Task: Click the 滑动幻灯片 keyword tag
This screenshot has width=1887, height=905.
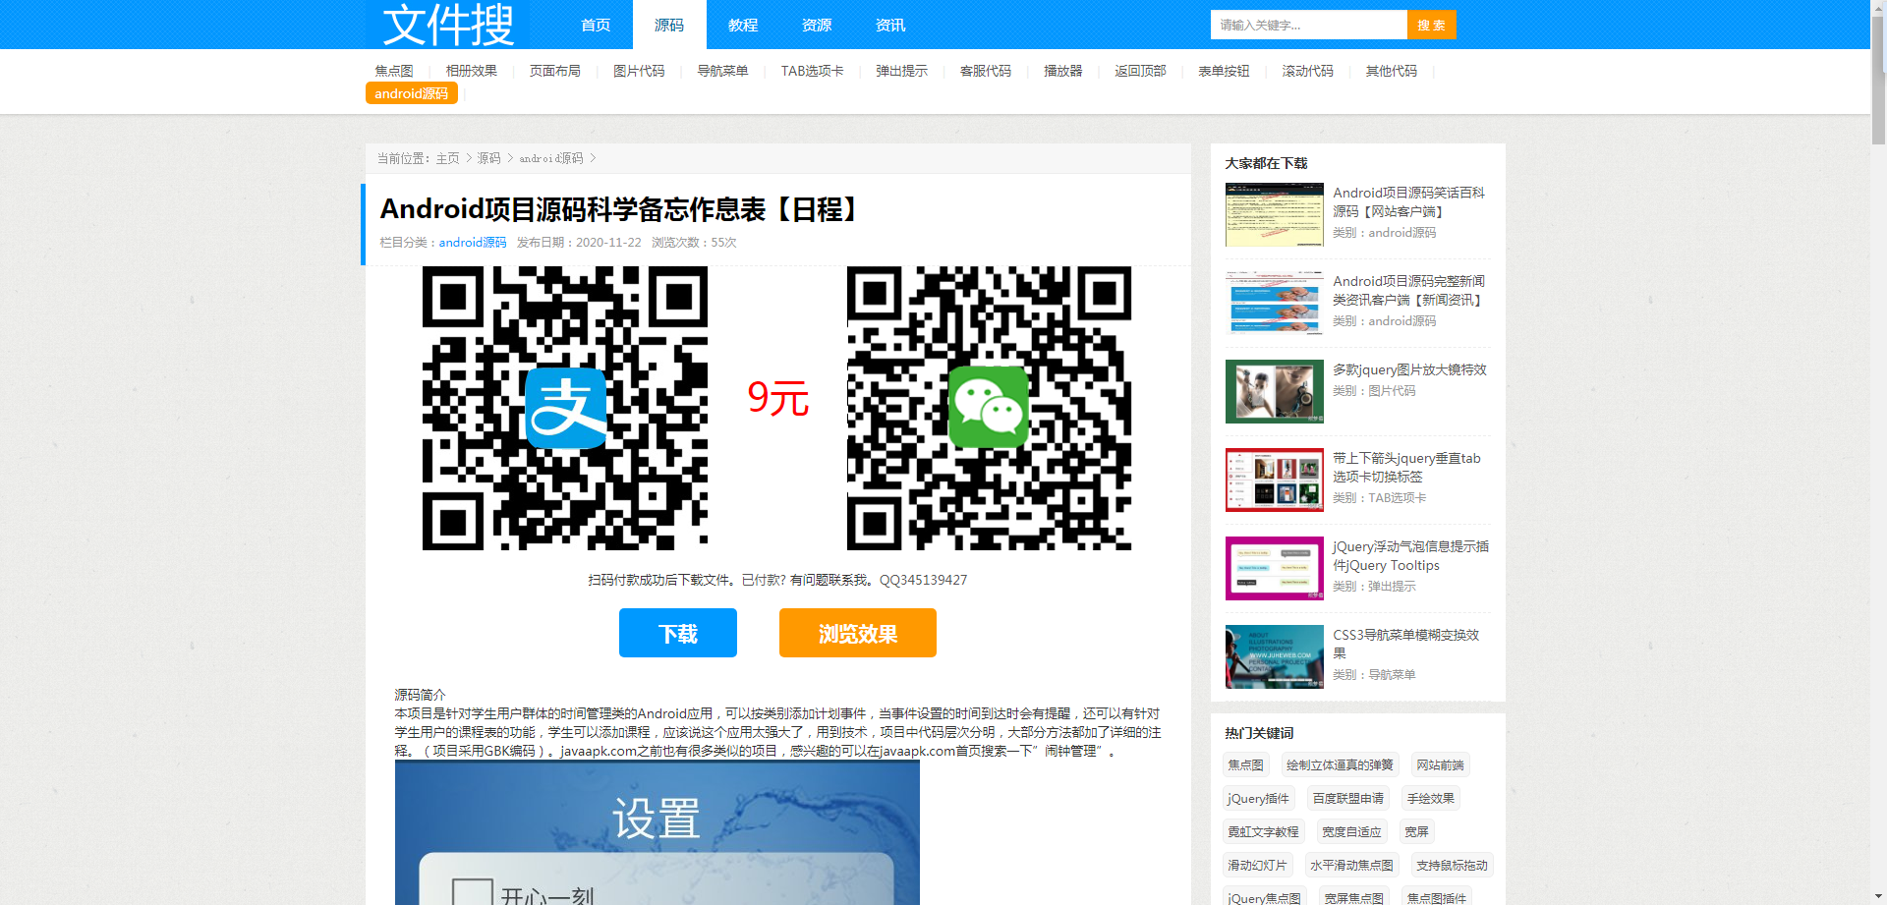Action: (1258, 865)
